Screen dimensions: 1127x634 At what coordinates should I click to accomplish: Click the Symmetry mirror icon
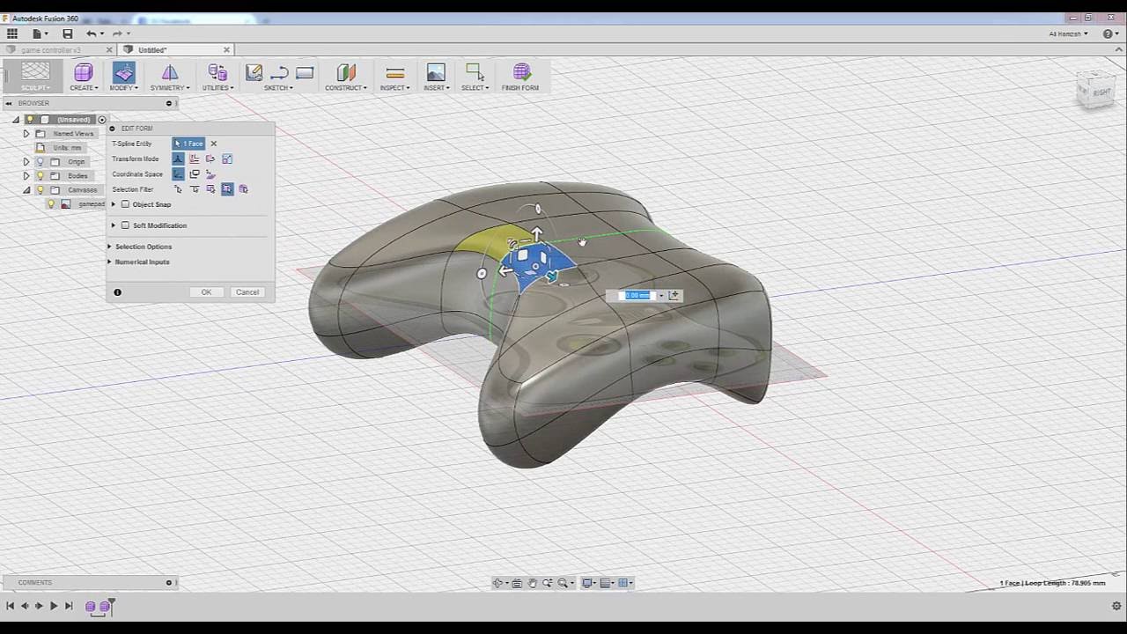[x=169, y=72]
